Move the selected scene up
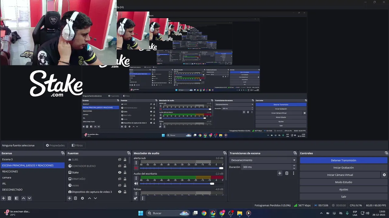 click(x=23, y=198)
